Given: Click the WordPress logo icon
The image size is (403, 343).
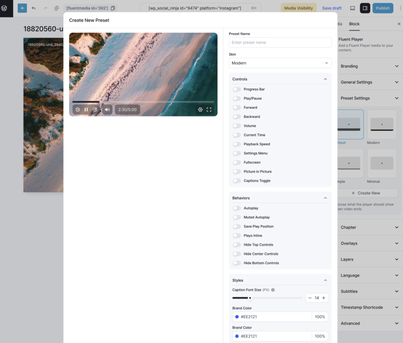Looking at the screenshot, I should 4,8.
